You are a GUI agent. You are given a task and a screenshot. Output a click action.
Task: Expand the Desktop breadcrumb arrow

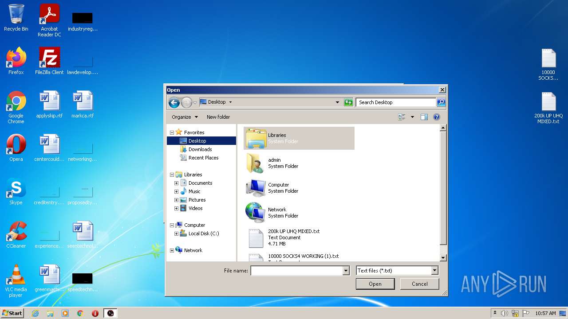point(230,102)
